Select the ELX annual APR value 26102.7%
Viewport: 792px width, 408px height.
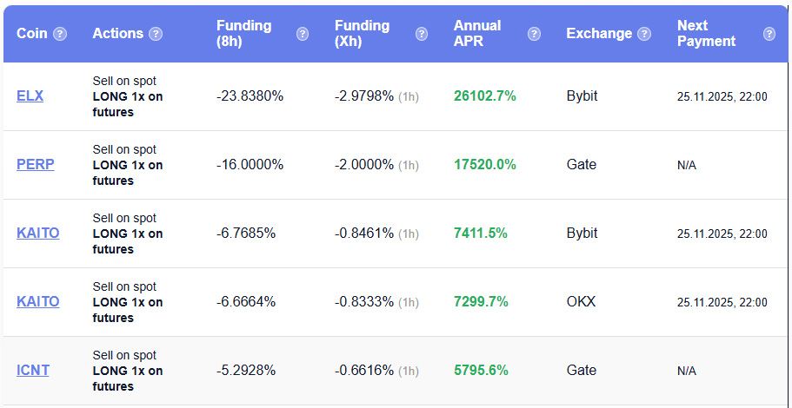point(484,96)
